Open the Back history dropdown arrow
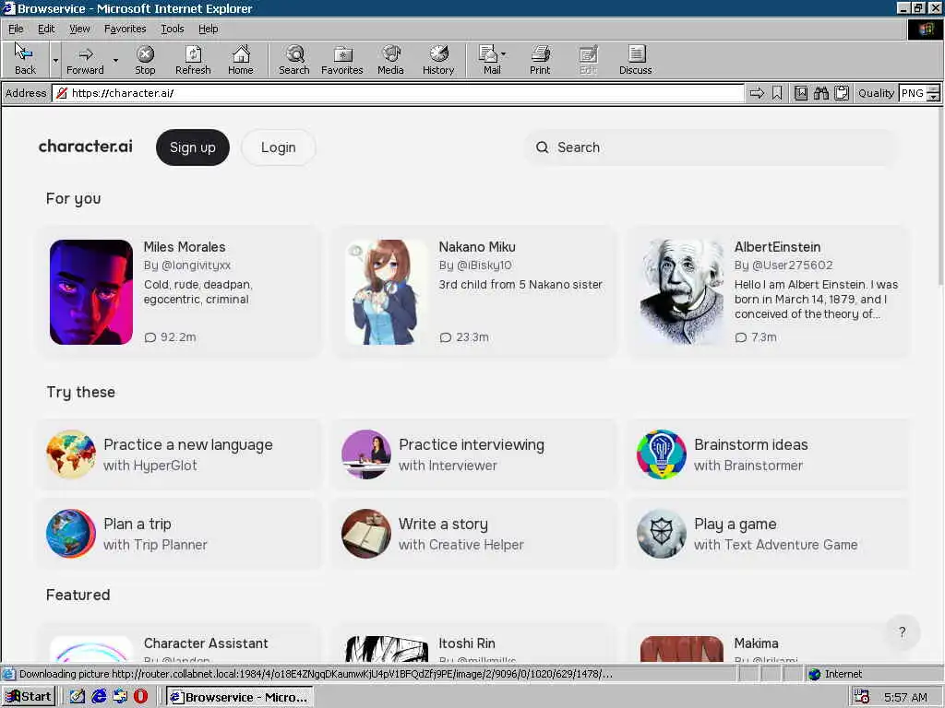 [x=55, y=60]
